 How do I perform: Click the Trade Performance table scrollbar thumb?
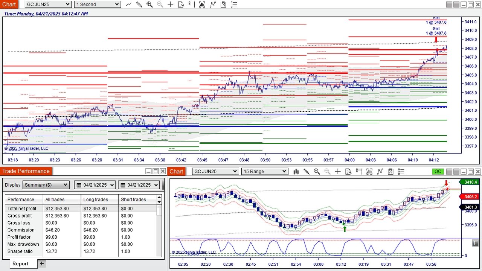tap(159, 211)
